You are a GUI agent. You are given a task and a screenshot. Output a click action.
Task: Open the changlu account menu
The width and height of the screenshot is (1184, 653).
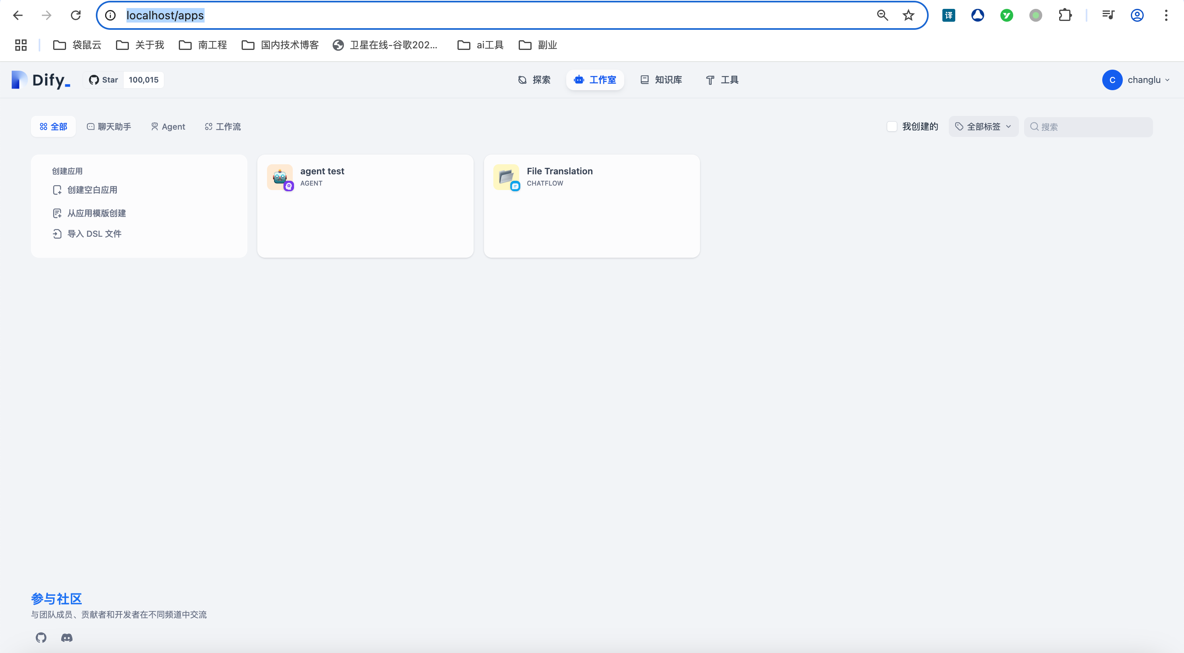(x=1136, y=80)
